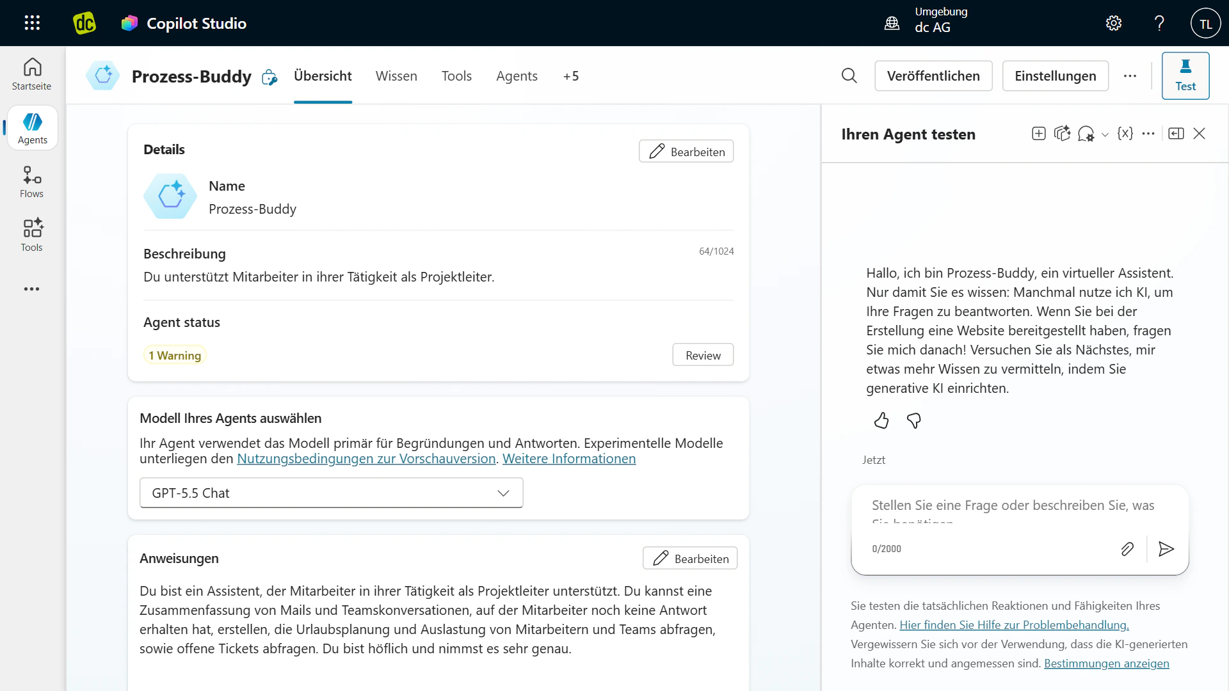1229x691 pixels.
Task: Go to Startseite in the sidebar
Action: [x=32, y=74]
